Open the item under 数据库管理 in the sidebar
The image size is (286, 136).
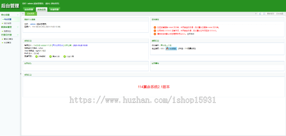pyautogui.click(x=8, y=31)
